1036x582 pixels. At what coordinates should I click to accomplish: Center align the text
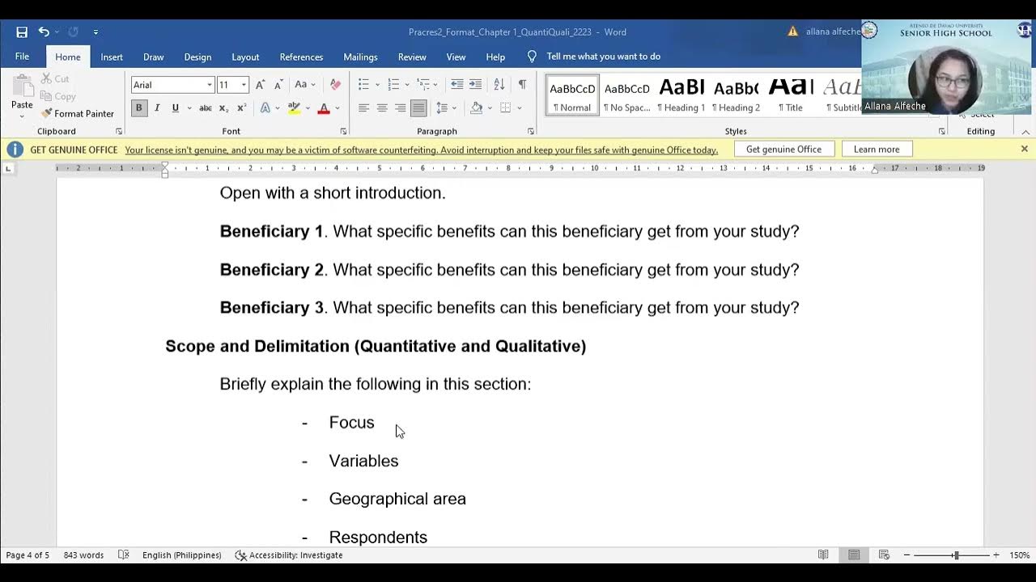pyautogui.click(x=382, y=108)
